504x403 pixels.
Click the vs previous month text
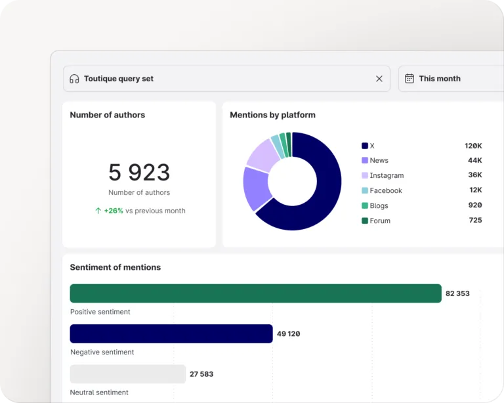tap(156, 211)
